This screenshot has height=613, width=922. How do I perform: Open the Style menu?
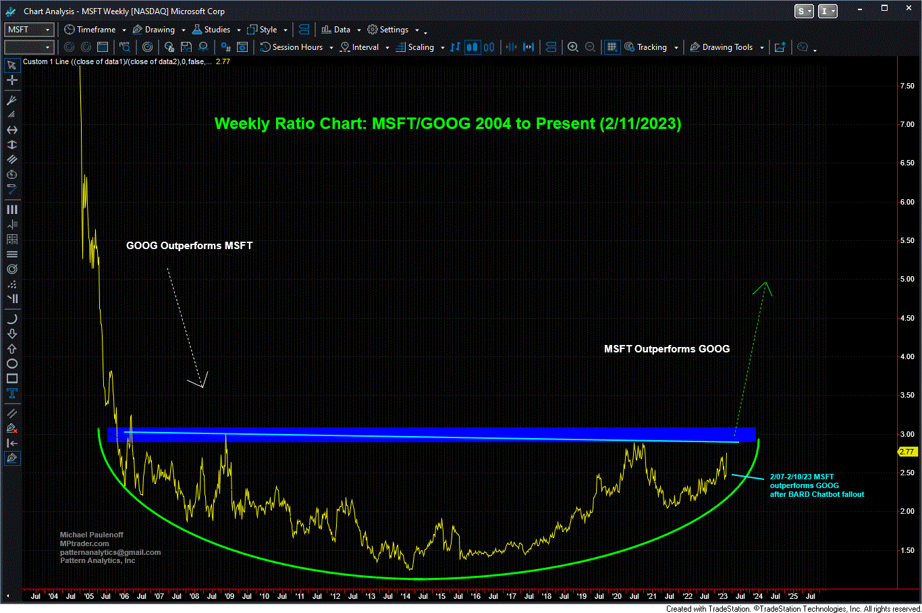pyautogui.click(x=262, y=30)
